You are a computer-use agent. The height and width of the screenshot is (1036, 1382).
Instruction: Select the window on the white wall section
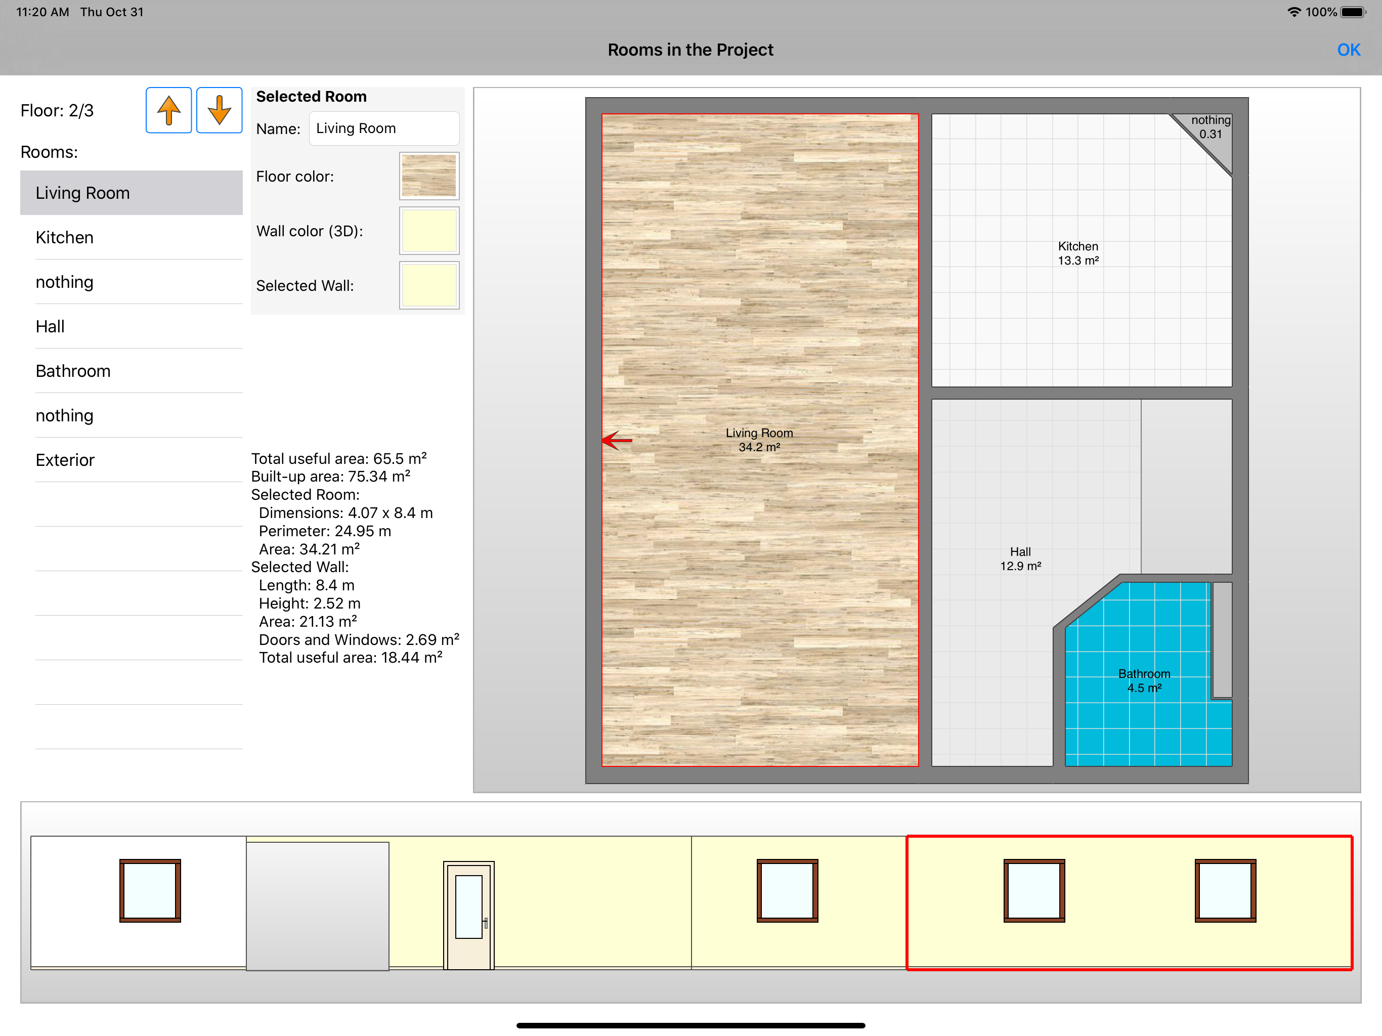[150, 890]
